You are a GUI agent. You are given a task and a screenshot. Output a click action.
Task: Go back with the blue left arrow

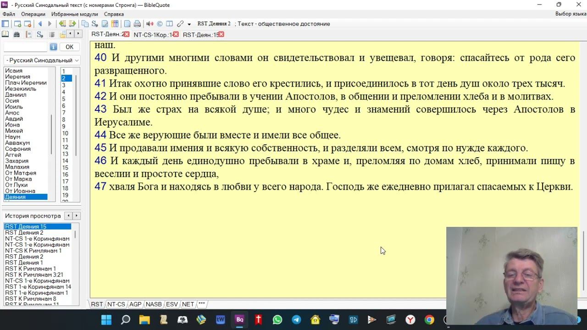(x=40, y=24)
